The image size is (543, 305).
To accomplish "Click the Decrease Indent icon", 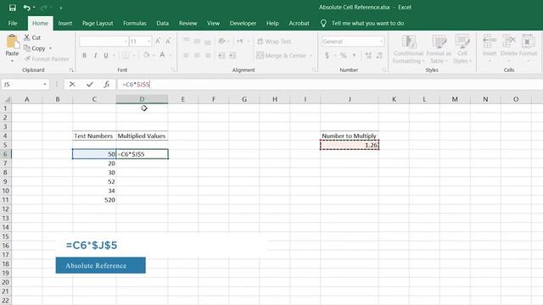I will click(221, 55).
